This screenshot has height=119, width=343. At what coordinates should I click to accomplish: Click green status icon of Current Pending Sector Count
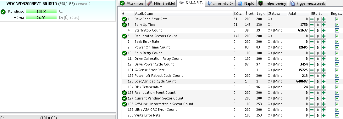124,99
